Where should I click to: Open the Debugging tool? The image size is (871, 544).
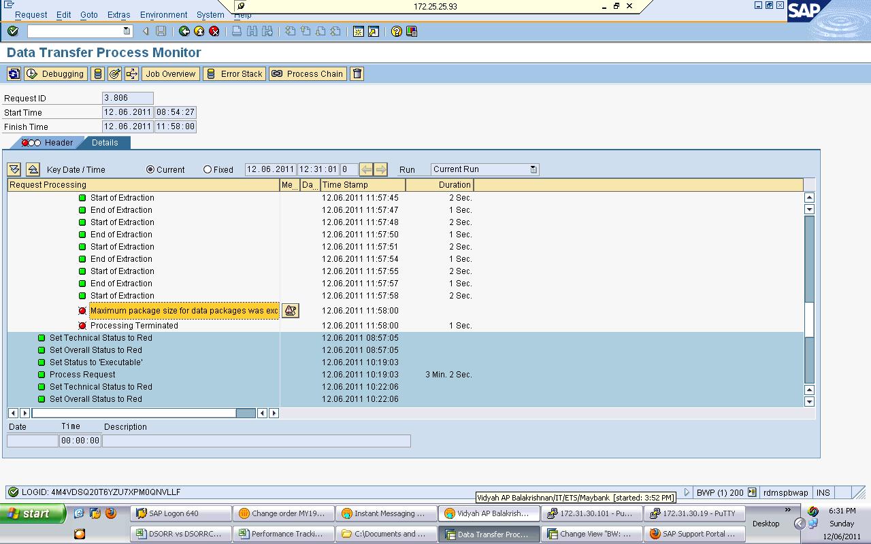tap(55, 73)
